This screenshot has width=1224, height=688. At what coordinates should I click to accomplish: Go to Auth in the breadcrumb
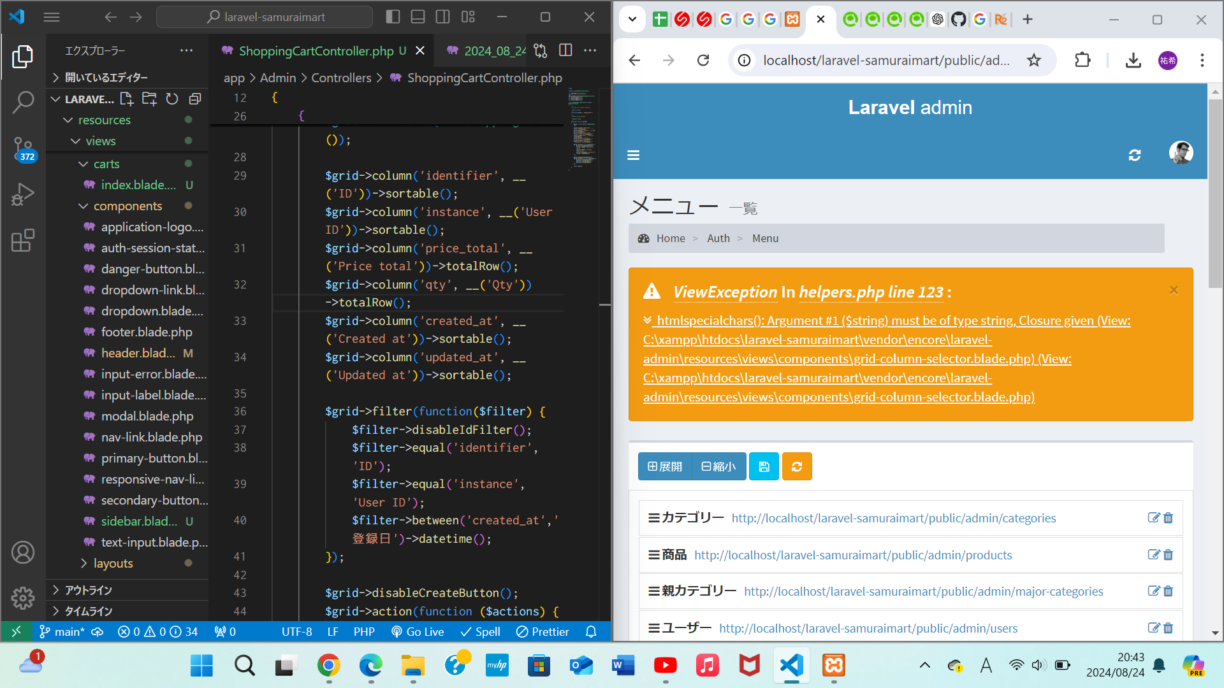(x=718, y=238)
